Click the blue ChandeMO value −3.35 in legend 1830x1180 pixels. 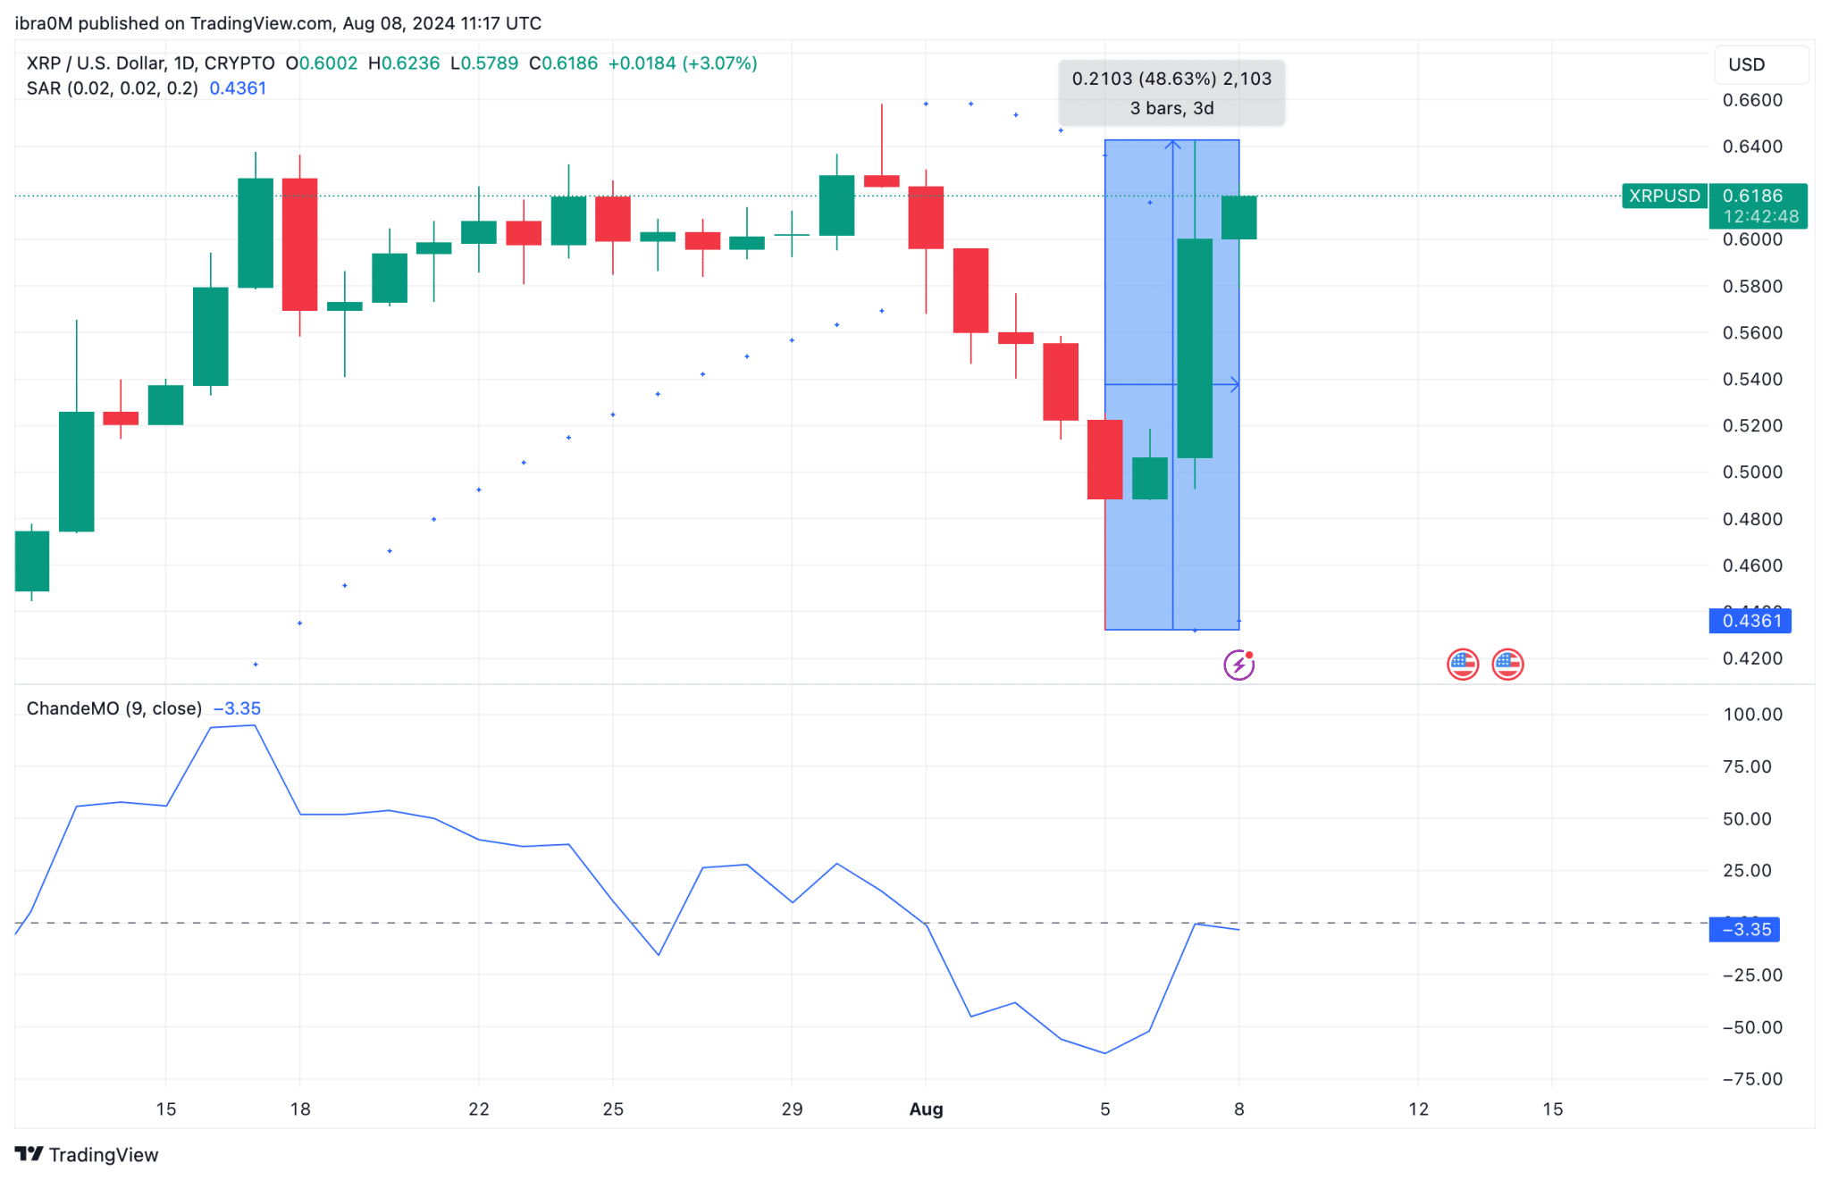(x=237, y=708)
